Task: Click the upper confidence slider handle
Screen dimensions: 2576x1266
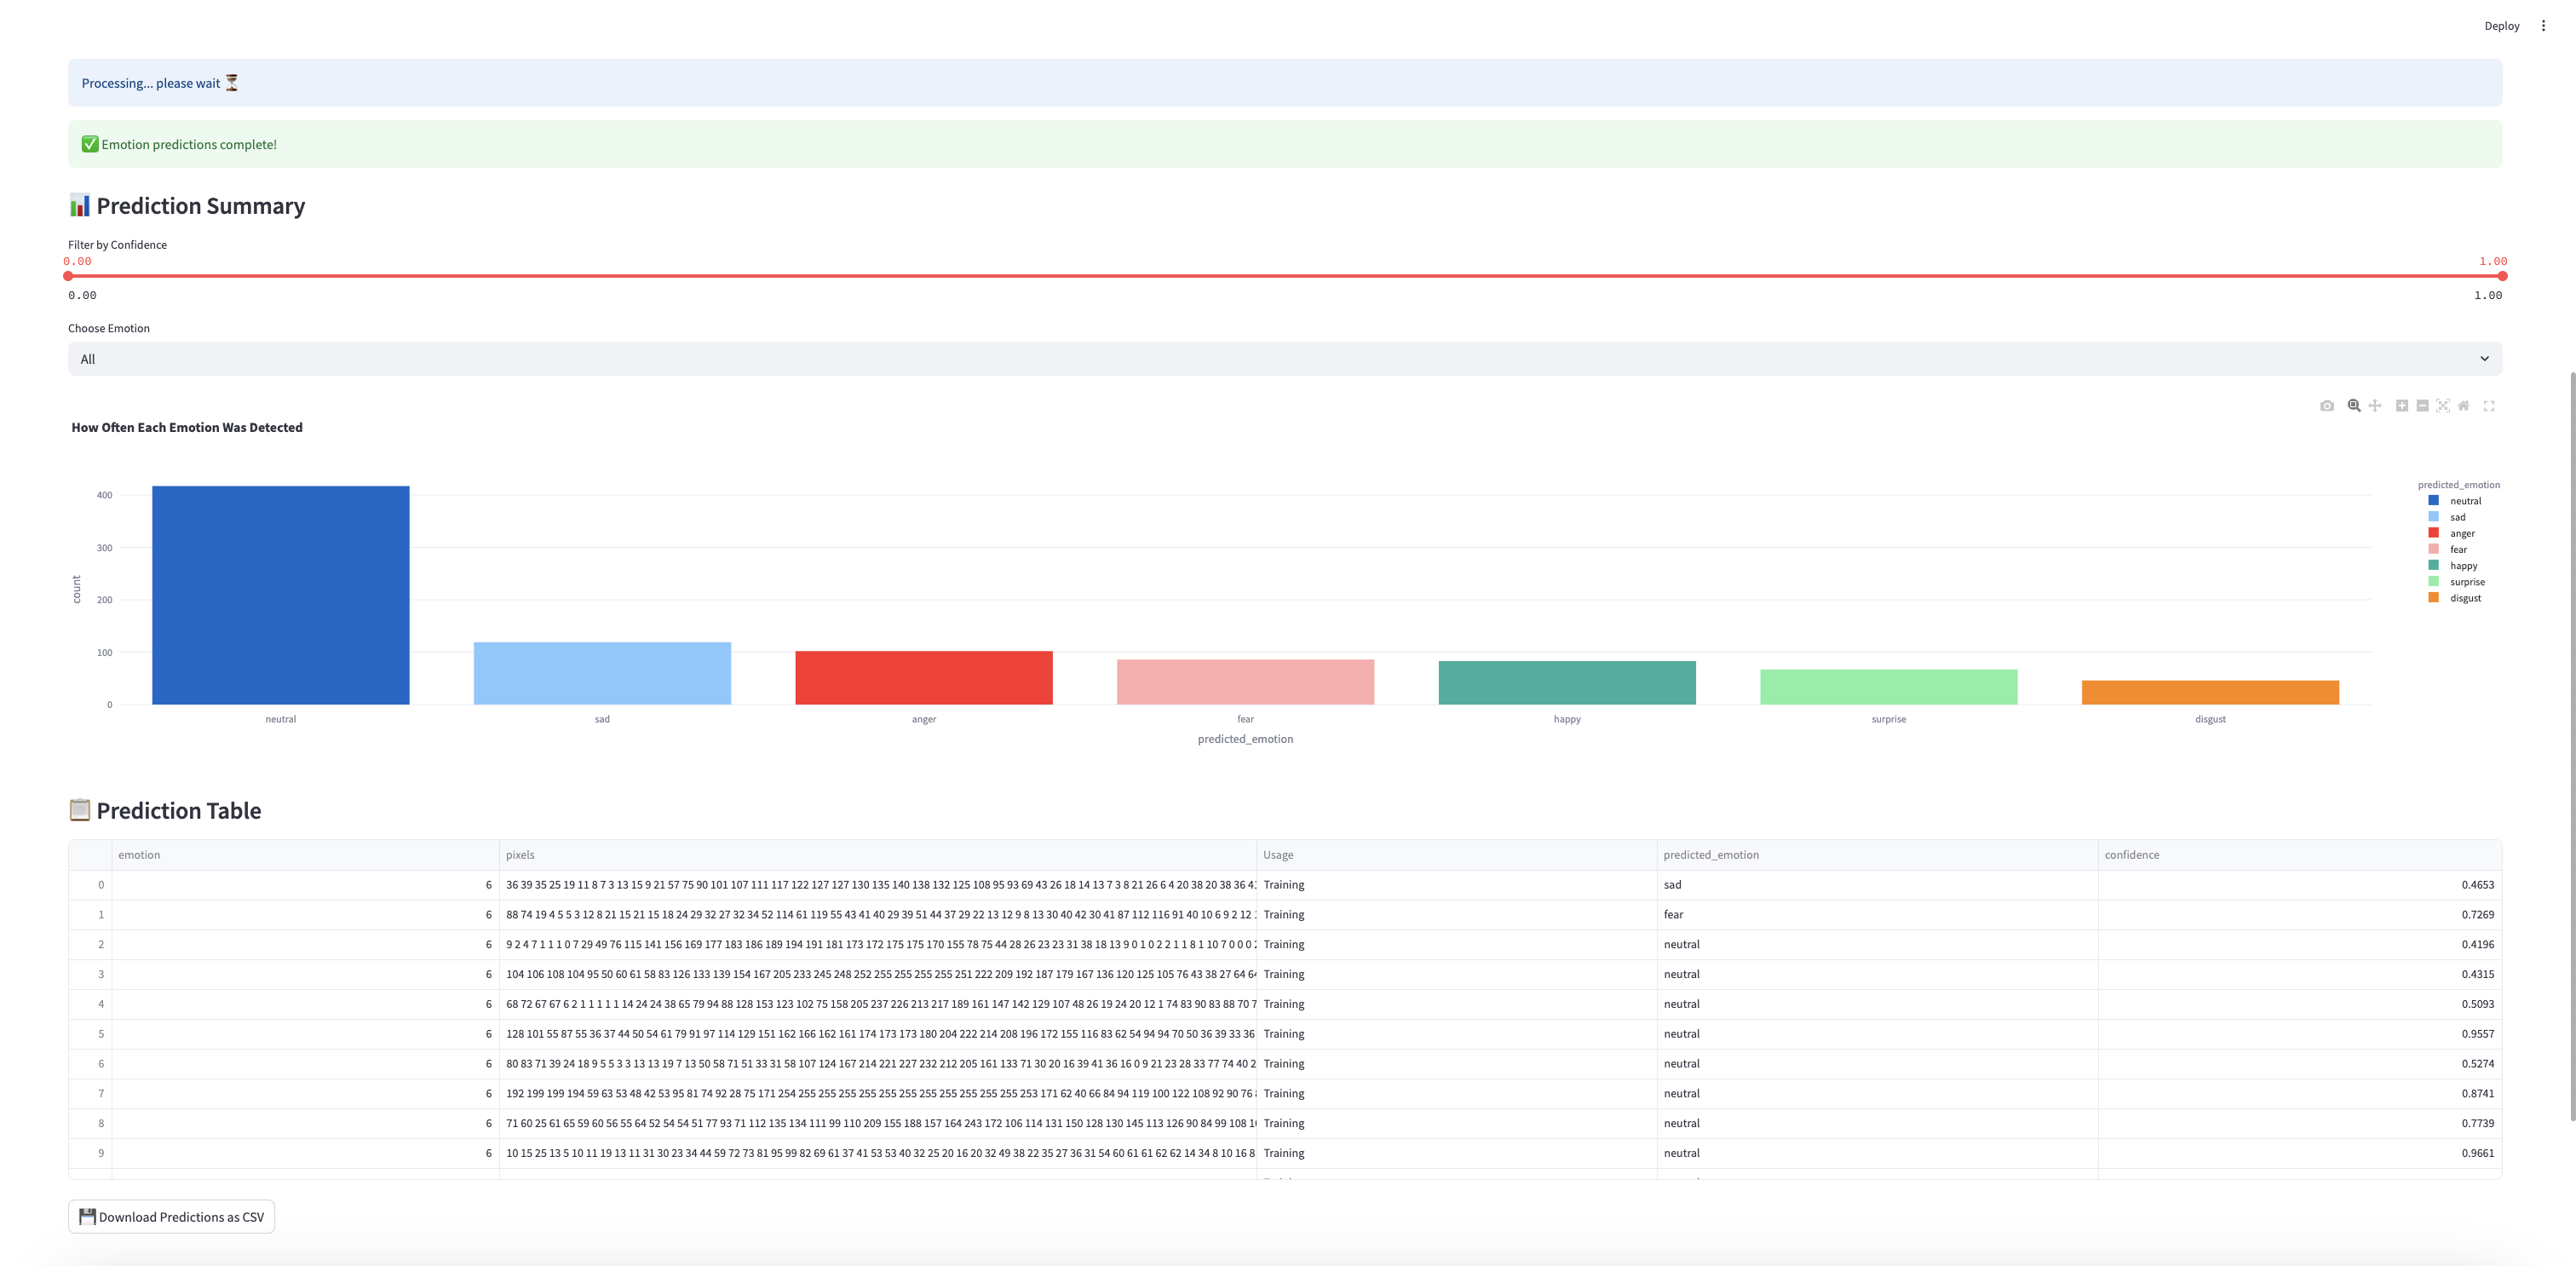Action: point(2502,276)
